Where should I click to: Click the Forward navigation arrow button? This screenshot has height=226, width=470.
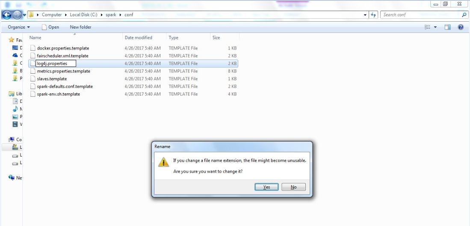17,14
